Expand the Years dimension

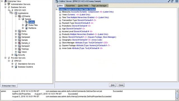tap(60, 15)
